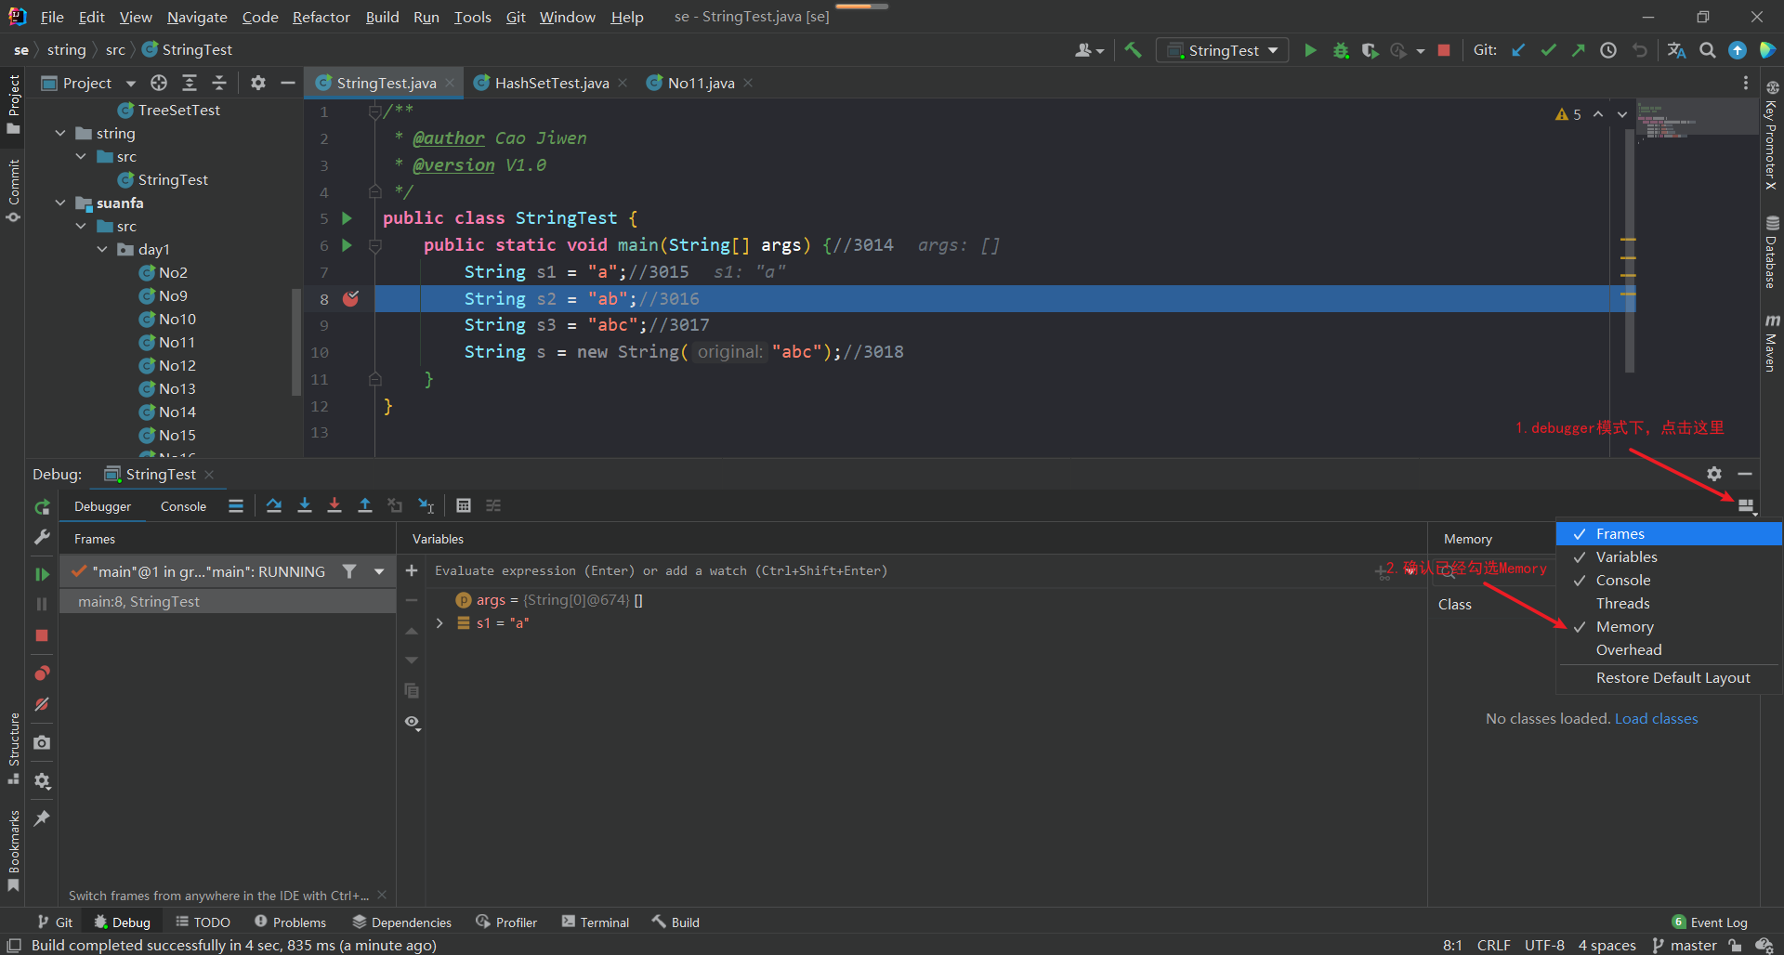Start debugging with the bug icon

click(x=1341, y=50)
